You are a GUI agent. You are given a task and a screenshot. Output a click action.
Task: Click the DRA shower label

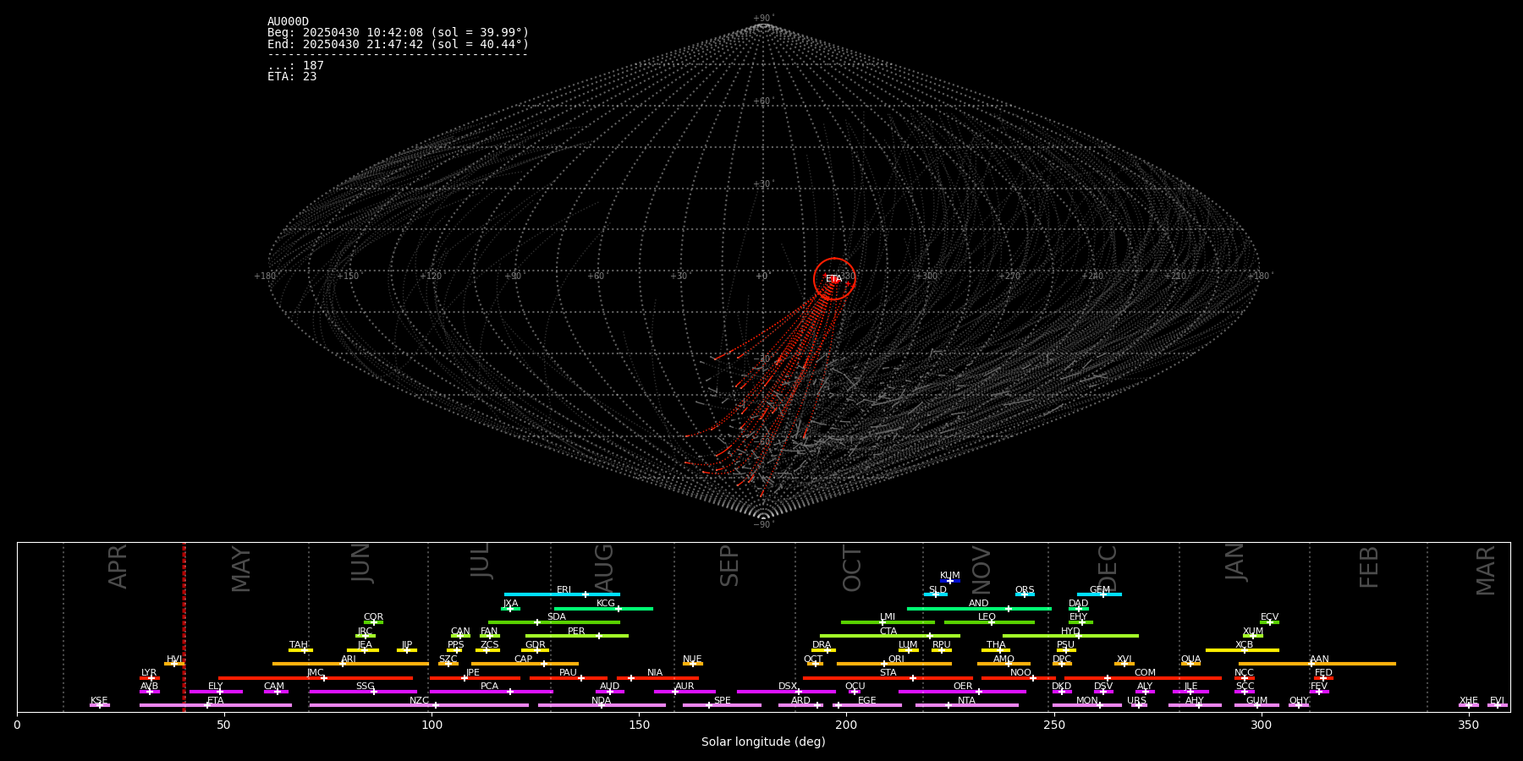coord(822,645)
